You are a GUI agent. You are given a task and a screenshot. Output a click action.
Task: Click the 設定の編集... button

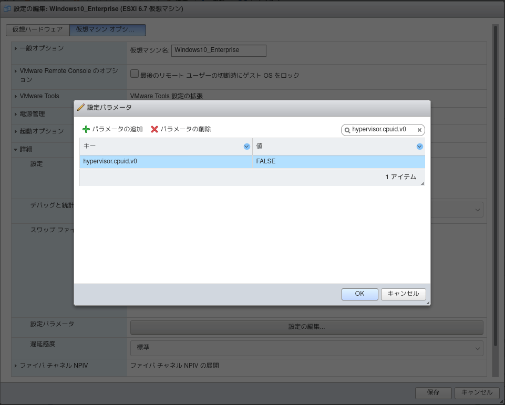pos(306,327)
